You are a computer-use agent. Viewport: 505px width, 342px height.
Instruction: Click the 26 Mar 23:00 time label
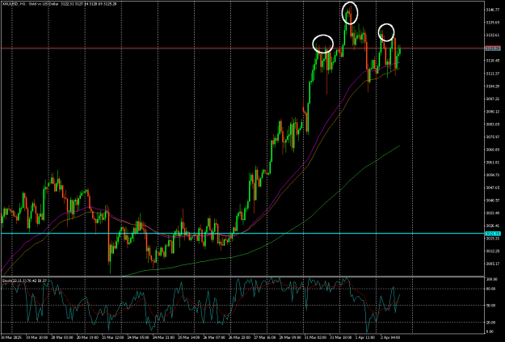239,337
